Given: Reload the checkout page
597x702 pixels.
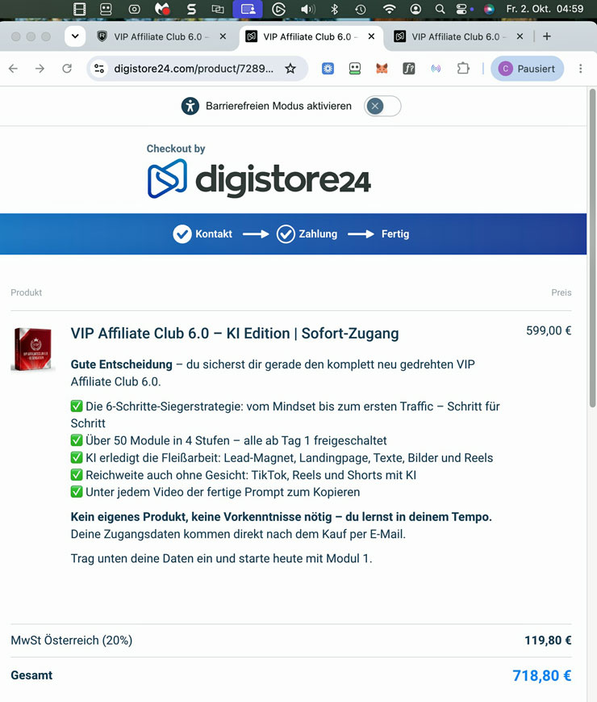Looking at the screenshot, I should point(67,69).
